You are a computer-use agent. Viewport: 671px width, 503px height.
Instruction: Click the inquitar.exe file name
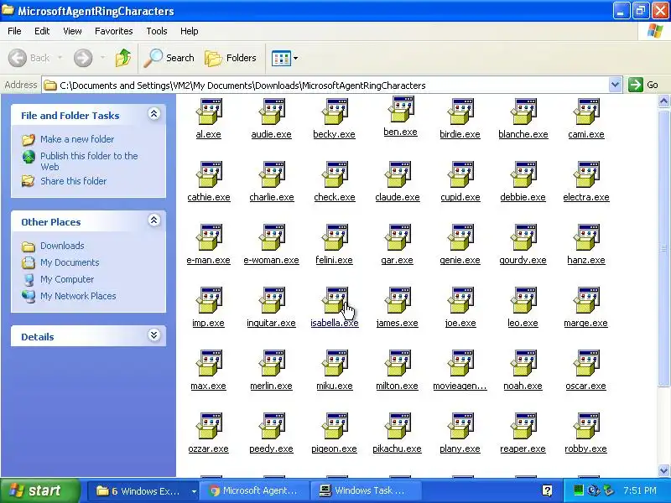(271, 323)
